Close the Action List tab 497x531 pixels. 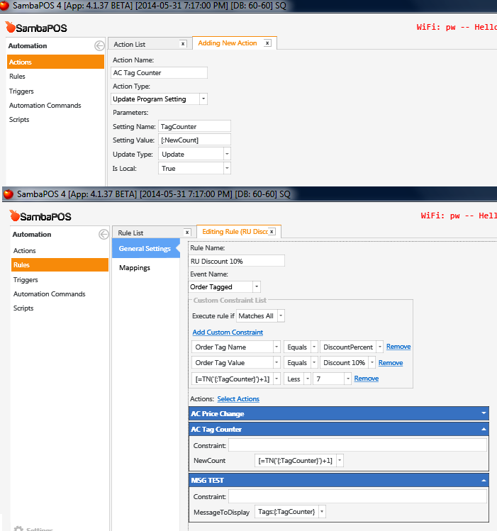183,44
